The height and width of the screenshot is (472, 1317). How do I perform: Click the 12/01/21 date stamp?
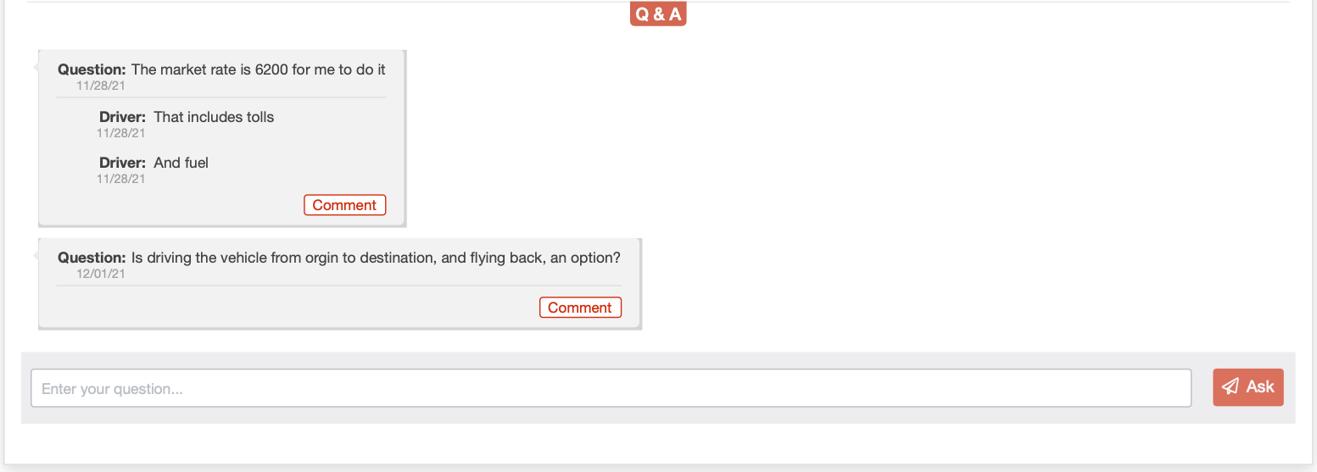(101, 274)
